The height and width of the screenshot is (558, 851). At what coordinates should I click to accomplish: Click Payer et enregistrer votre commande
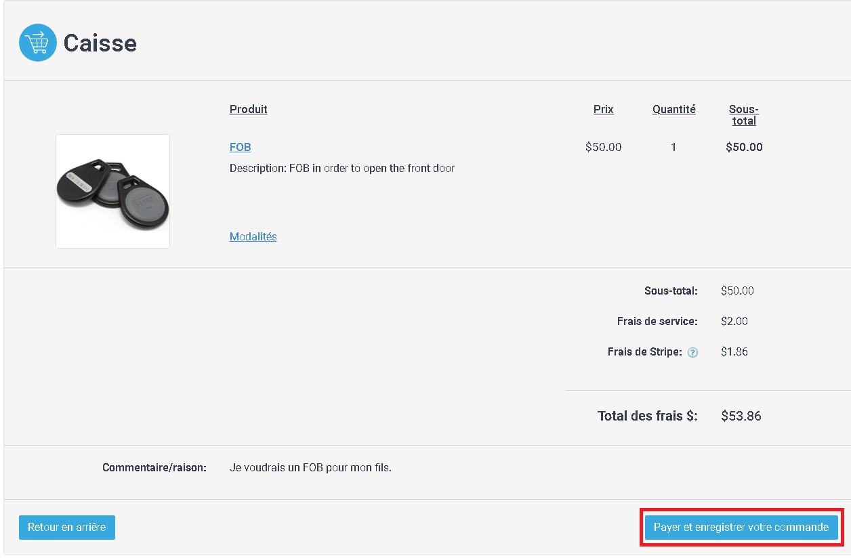pyautogui.click(x=741, y=528)
